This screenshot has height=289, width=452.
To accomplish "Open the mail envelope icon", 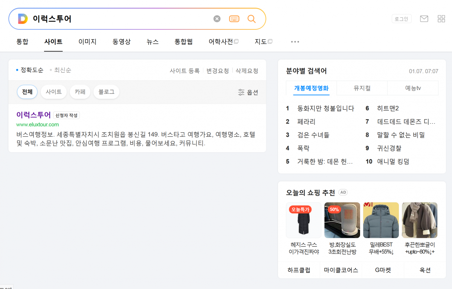I will point(424,19).
